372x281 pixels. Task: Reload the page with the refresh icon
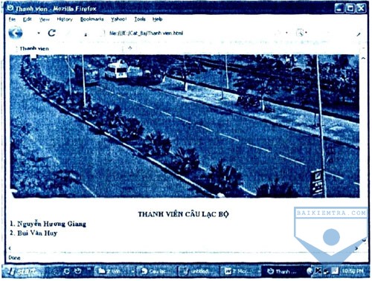52,33
